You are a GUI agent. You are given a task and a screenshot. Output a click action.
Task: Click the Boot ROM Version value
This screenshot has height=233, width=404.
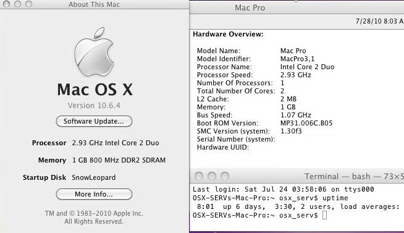click(x=306, y=123)
